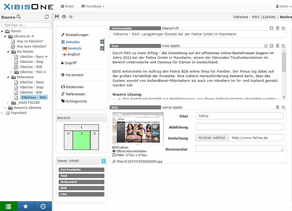The image size is (292, 211).
Task: Select the green area 3 in Bereich layout
Action: pos(81,140)
